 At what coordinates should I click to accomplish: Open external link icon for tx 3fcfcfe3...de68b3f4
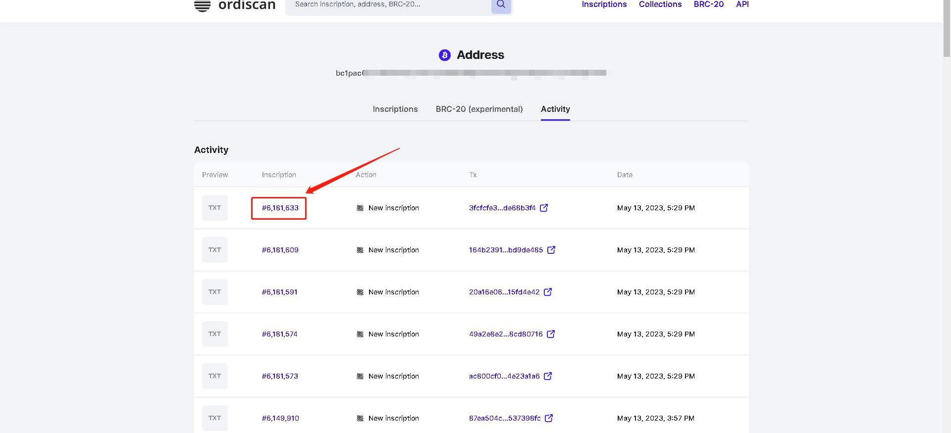click(544, 208)
